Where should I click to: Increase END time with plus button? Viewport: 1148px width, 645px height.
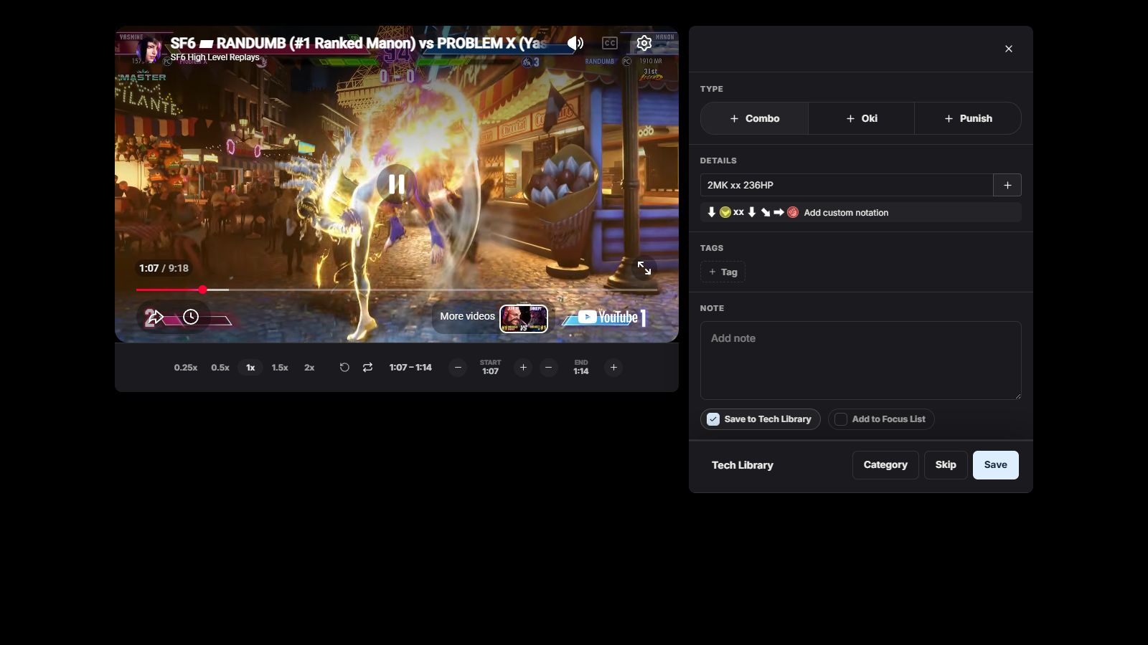[613, 368]
